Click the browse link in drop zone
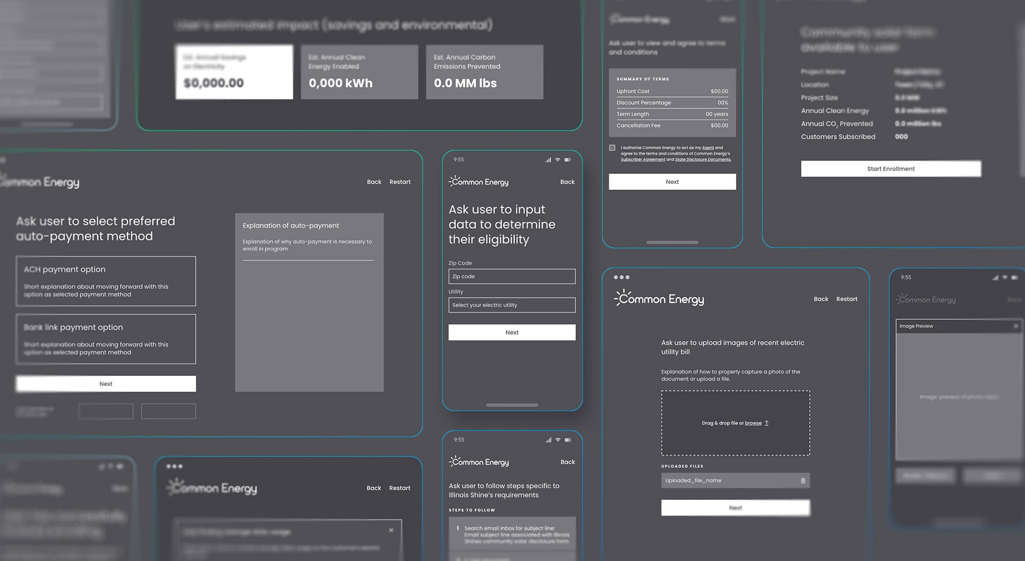 753,423
